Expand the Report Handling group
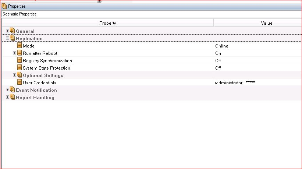302x169 pixels. (7, 97)
